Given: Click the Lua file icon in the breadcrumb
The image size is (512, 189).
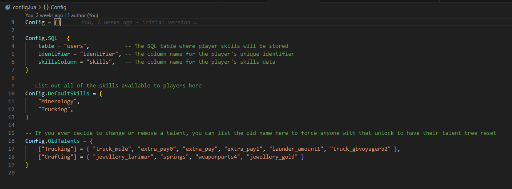Looking at the screenshot, I should (x=7, y=7).
